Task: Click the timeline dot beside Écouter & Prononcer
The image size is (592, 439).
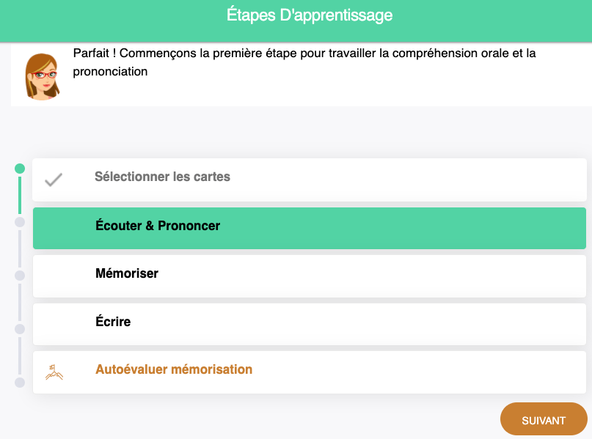Action: (20, 221)
